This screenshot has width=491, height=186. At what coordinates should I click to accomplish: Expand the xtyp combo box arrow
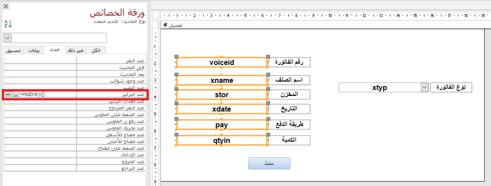[x=424, y=88]
